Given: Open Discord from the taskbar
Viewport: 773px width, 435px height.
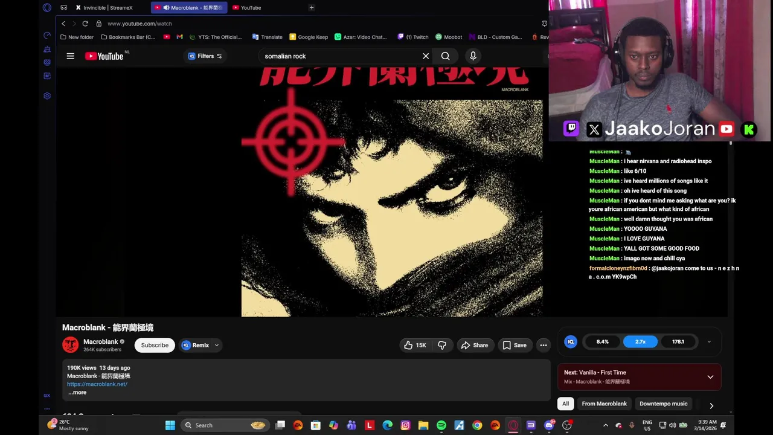Looking at the screenshot, I should (x=549, y=425).
